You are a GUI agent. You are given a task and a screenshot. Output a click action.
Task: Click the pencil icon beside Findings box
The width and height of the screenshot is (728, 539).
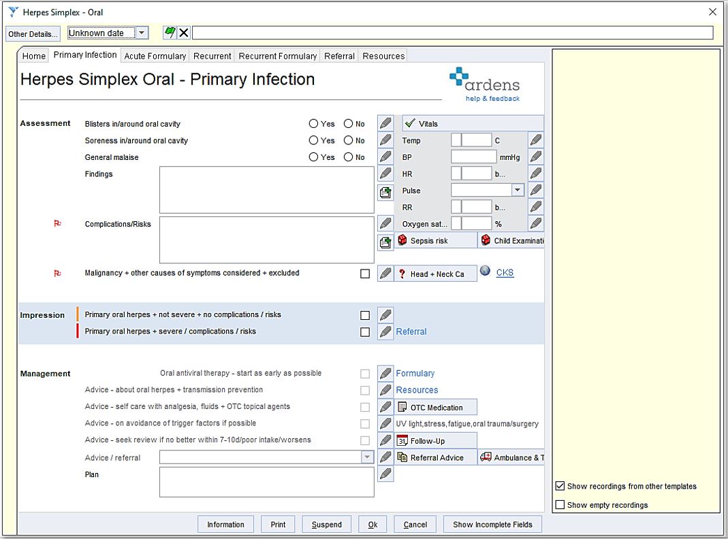(x=385, y=174)
